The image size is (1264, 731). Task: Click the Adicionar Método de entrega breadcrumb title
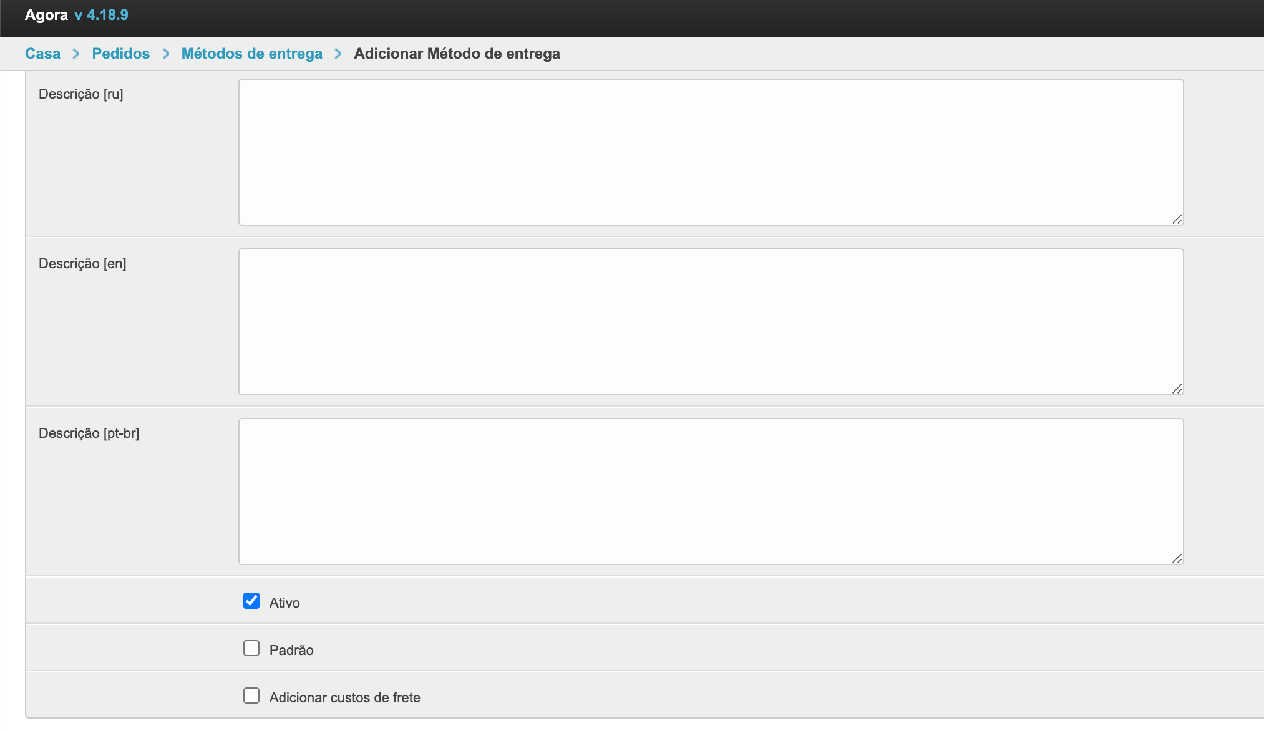457,54
